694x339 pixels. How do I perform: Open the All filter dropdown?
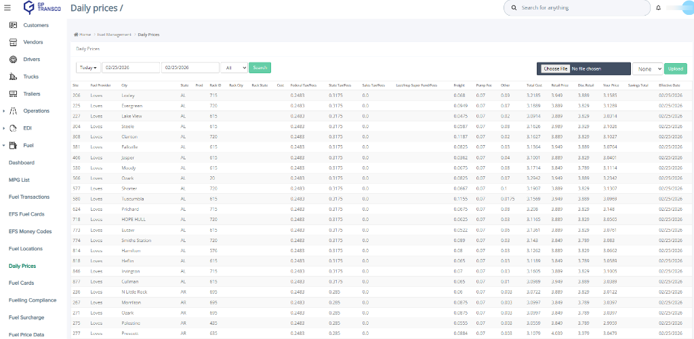click(x=234, y=68)
